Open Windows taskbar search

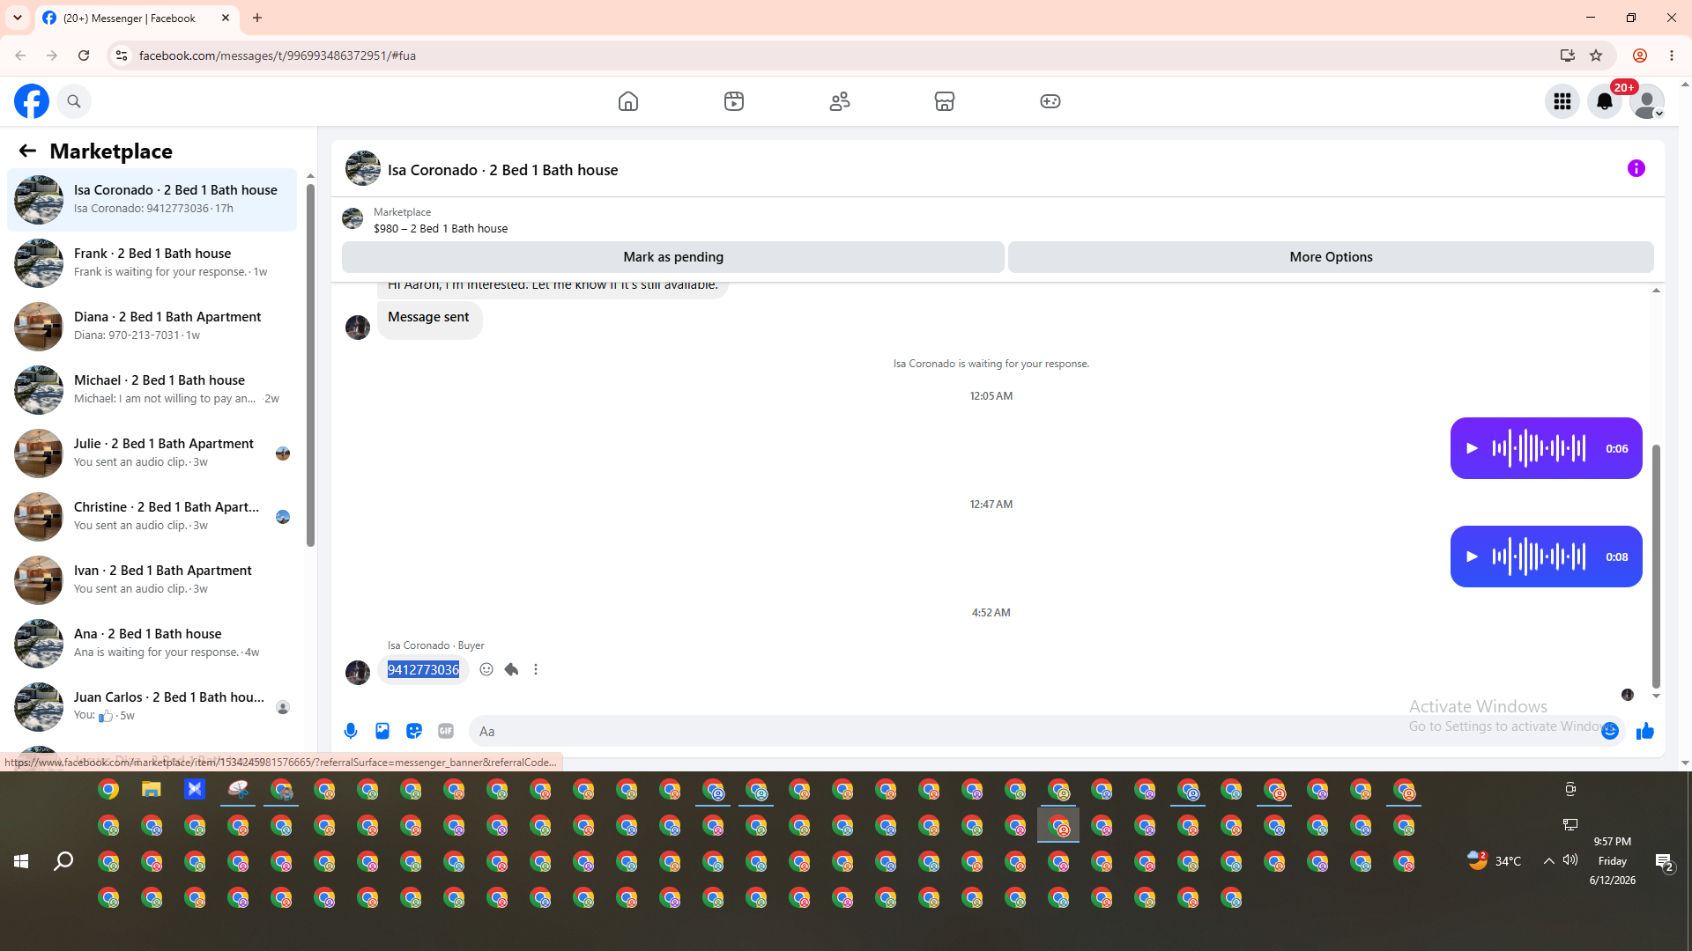[x=63, y=861]
